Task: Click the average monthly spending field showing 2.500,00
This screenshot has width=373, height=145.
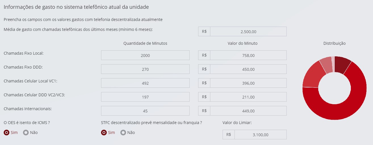Action: point(248,32)
